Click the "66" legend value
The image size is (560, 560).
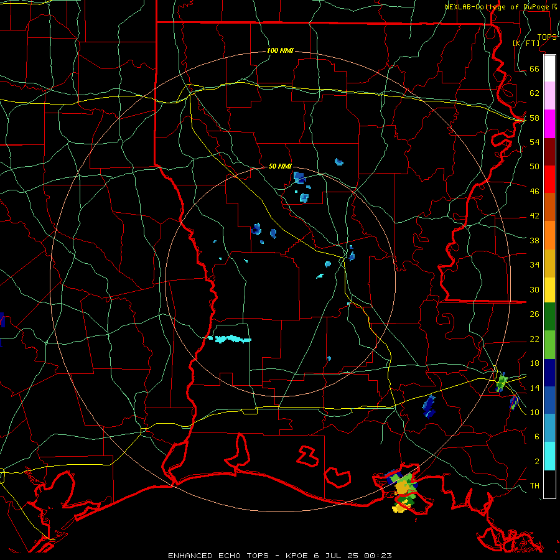pyautogui.click(x=534, y=68)
